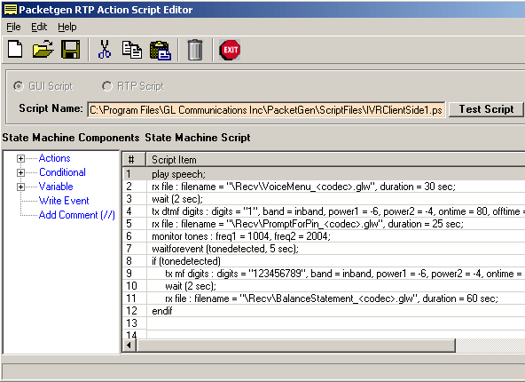Click the horizontal scrollbar thumb in script list
This screenshot has width=525, height=382.
point(296,345)
